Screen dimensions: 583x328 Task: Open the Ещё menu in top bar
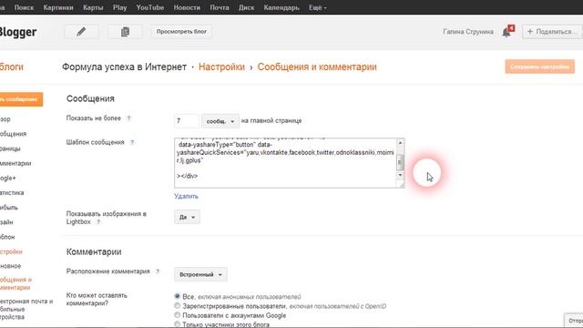tap(317, 7)
